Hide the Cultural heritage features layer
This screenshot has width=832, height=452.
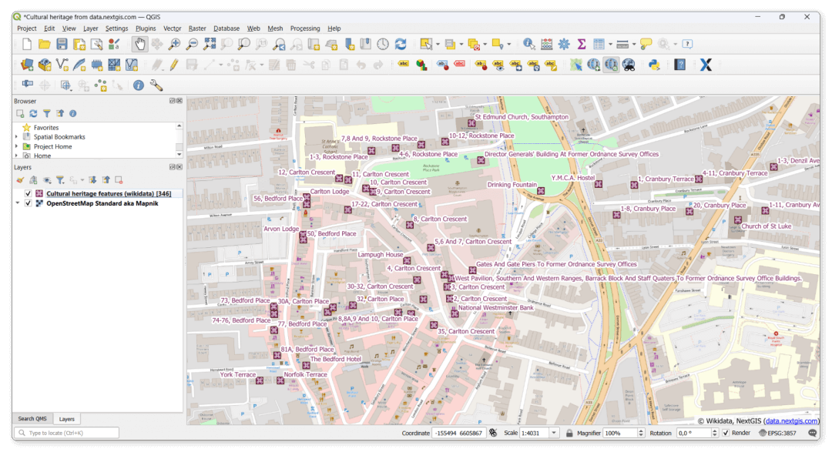pos(29,193)
